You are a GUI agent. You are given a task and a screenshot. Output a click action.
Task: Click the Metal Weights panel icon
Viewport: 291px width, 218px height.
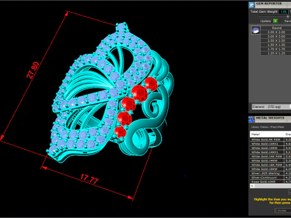coord(252,119)
